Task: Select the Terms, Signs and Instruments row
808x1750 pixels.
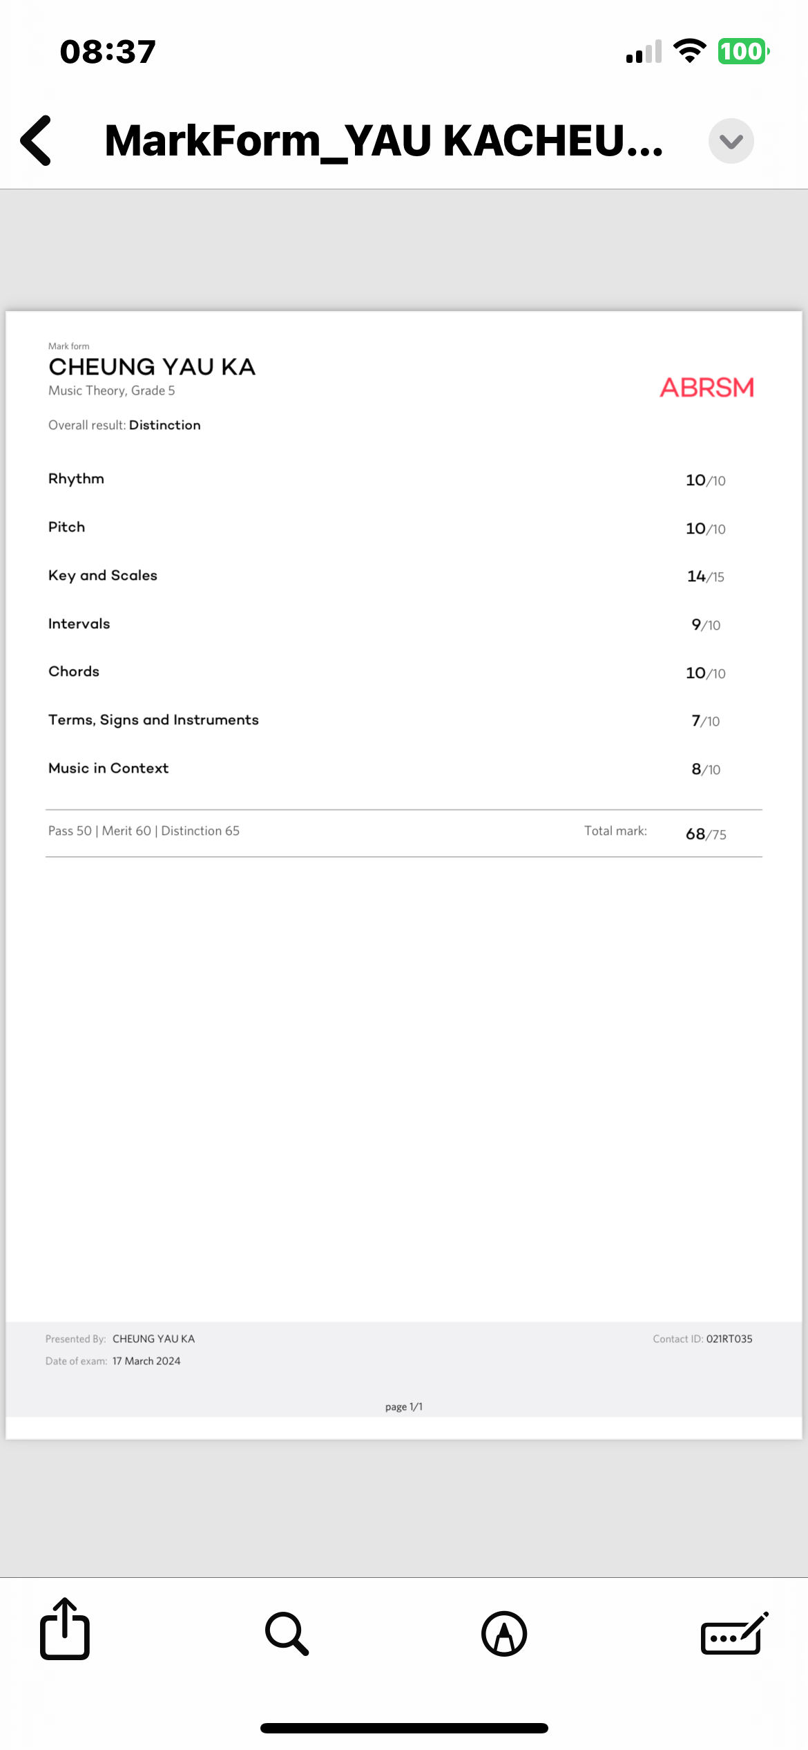Action: (x=153, y=720)
